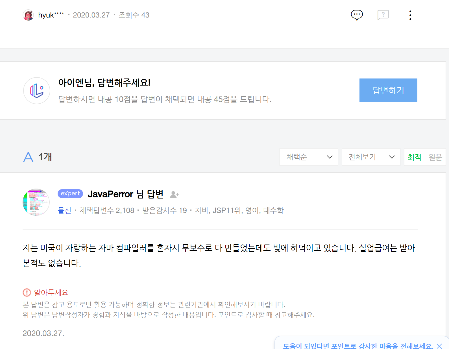Click 받은감사수 19 text
The image size is (449, 349).
[165, 210]
